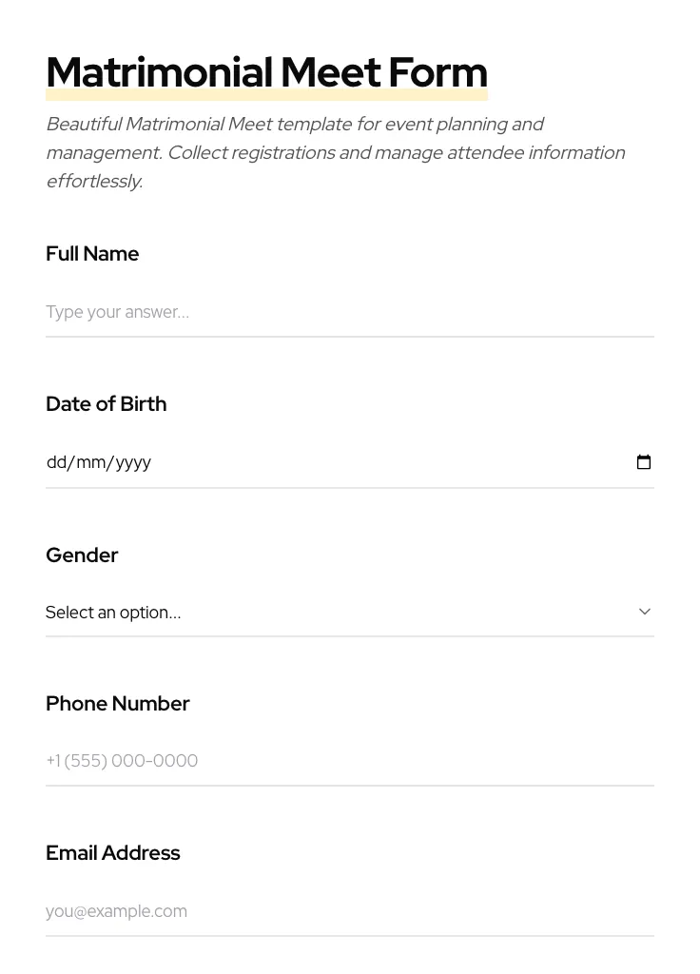The image size is (700, 974).
Task: Expand the Gender dropdown chevron
Action: (645, 612)
